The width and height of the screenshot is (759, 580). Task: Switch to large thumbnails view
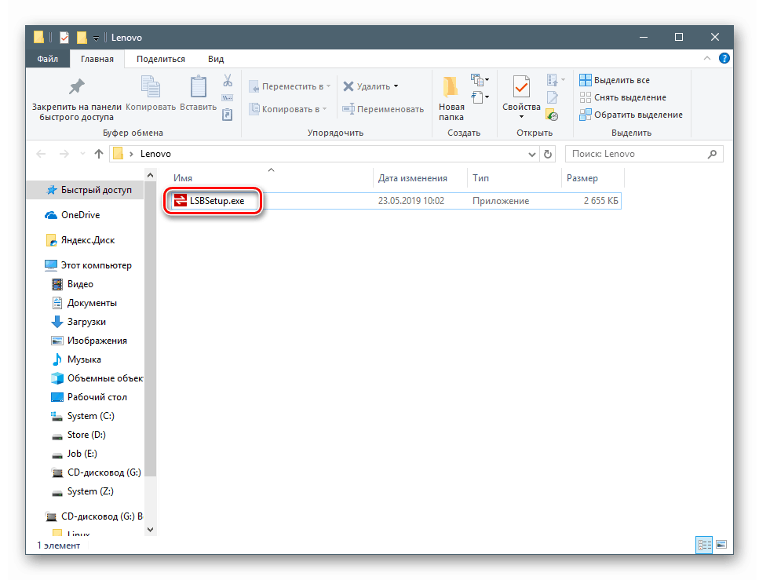721,545
